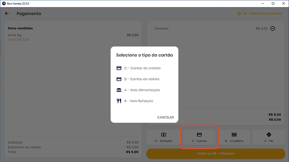Click the P - Pix payment button
Screen dimensions: 289x162
coord(269,137)
